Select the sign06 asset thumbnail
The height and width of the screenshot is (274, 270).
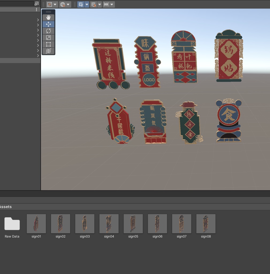click(x=157, y=224)
